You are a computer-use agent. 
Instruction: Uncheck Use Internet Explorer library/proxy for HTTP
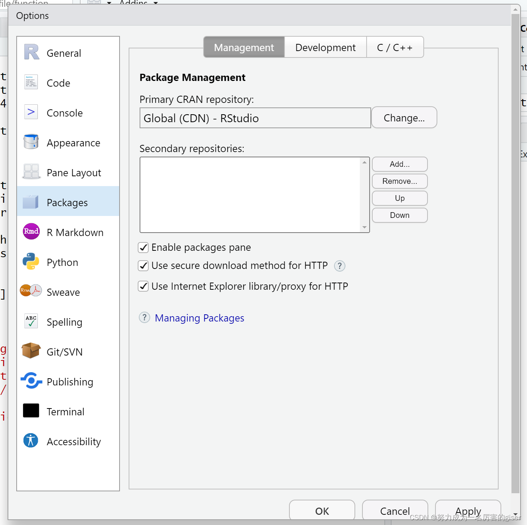point(143,286)
